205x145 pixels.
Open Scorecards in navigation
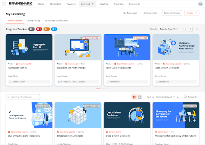tap(135, 4)
